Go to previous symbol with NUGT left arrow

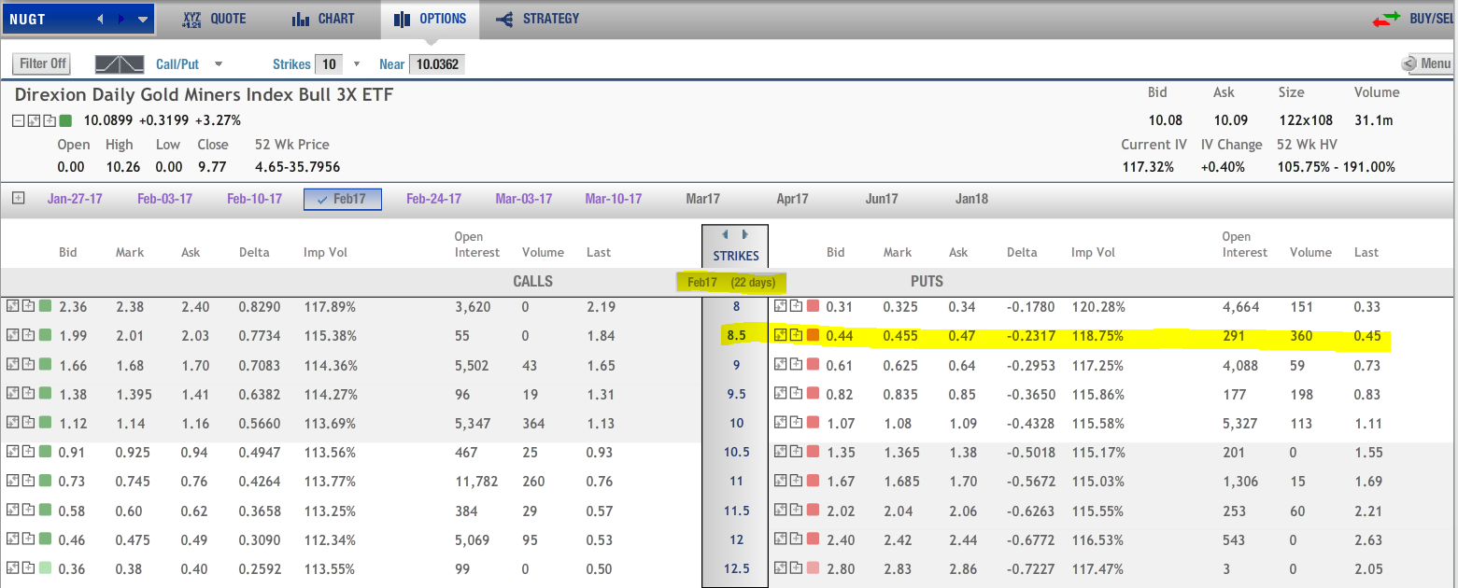point(102,19)
